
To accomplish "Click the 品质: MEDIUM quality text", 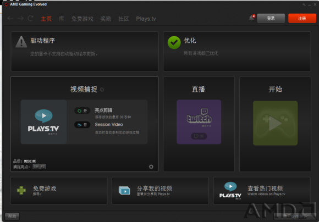I will 24,161.
